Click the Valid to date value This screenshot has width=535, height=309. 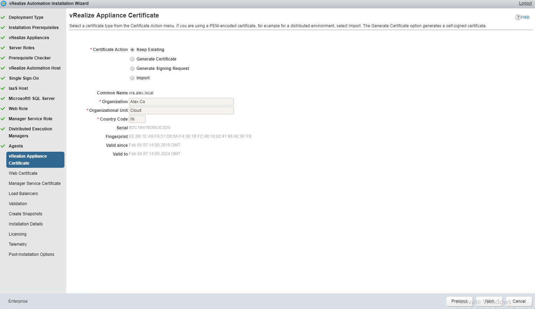(x=154, y=154)
